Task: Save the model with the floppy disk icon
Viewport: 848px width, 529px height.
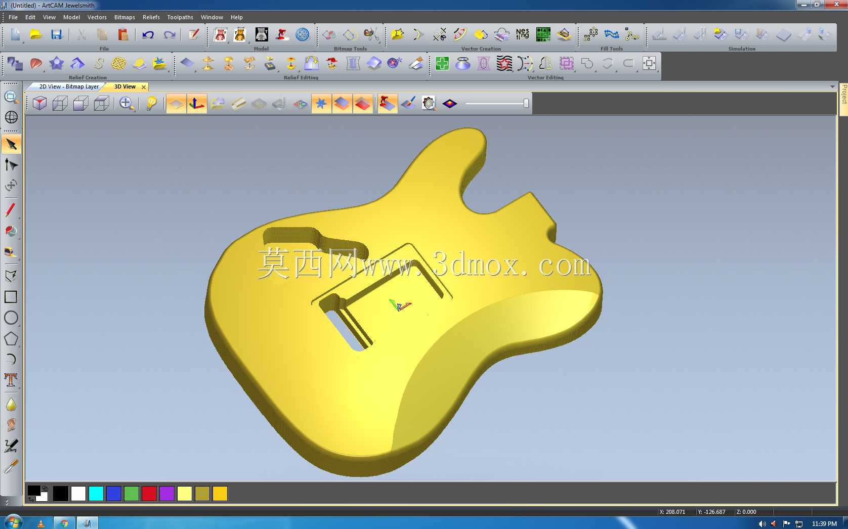Action: 57,34
